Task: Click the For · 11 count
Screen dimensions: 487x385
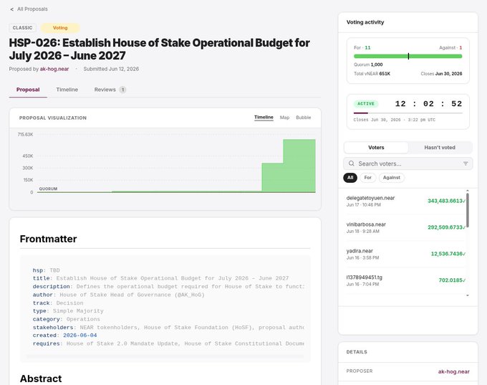Action: [x=362, y=47]
